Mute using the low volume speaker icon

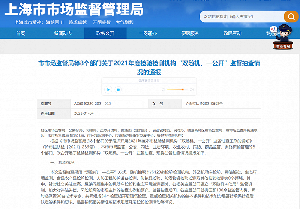click(163, 90)
